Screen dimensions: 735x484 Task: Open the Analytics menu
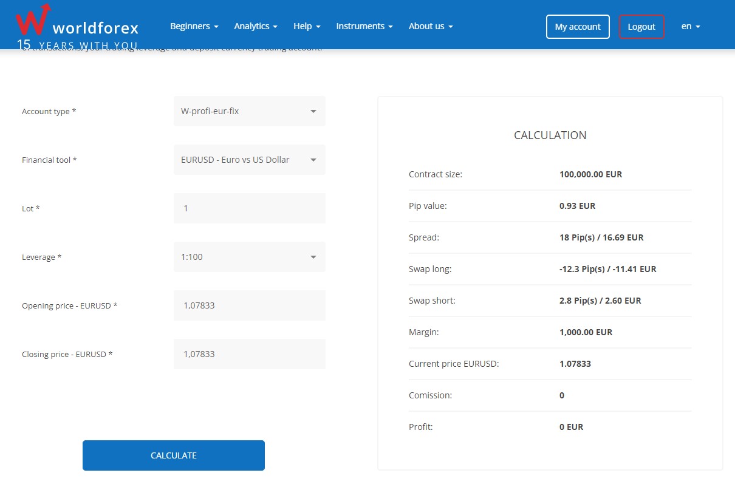pyautogui.click(x=255, y=26)
